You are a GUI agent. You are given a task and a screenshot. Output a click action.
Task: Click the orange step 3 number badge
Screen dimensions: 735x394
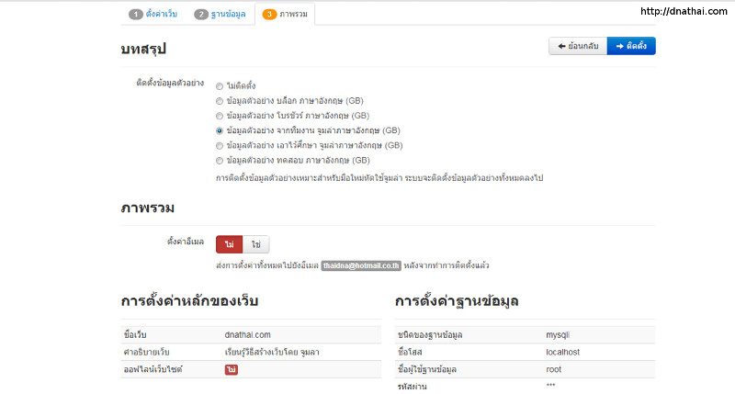pyautogui.click(x=269, y=15)
